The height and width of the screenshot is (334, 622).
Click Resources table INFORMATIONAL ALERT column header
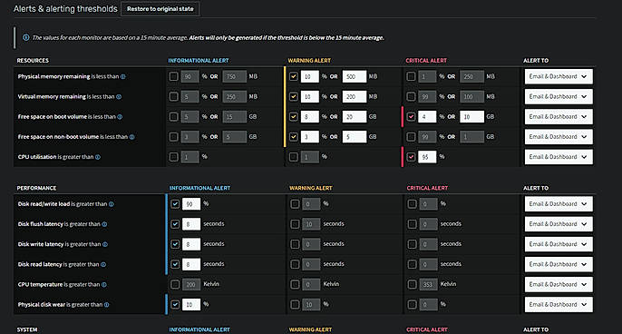pyautogui.click(x=199, y=61)
